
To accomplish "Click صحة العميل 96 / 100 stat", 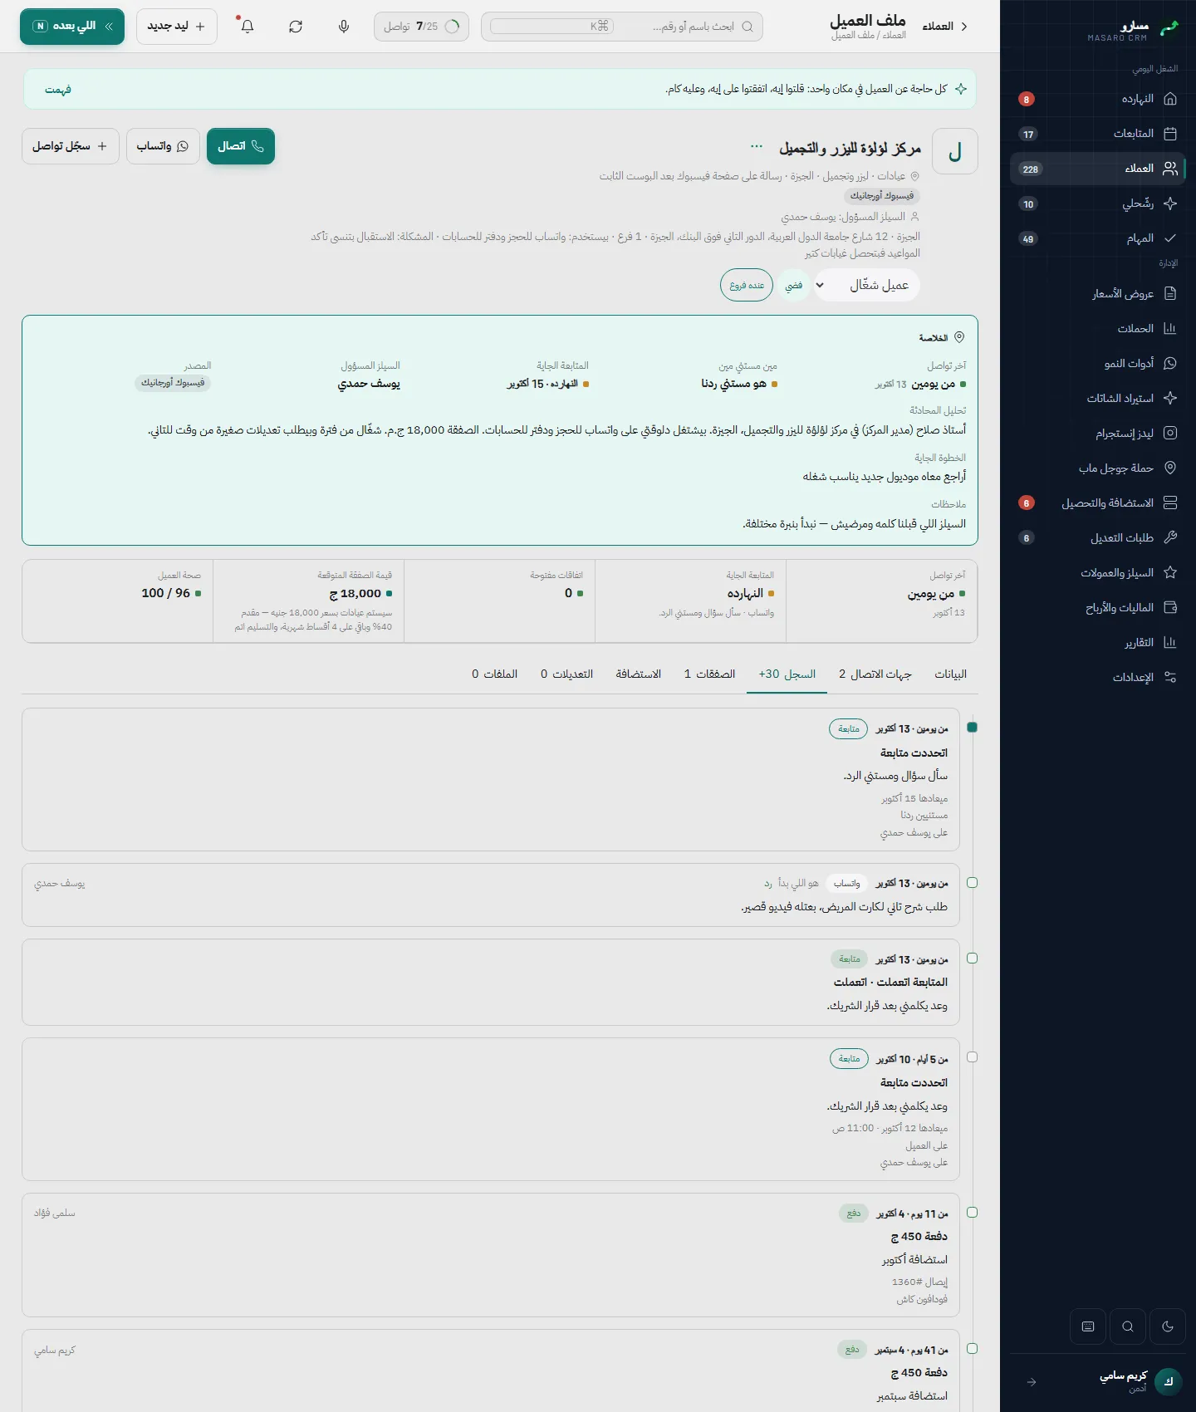I will pos(118,601).
